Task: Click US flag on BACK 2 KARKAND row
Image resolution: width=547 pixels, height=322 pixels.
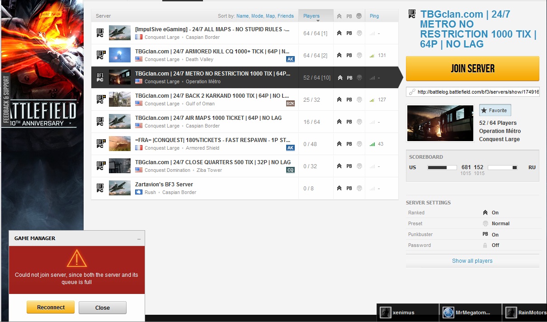Action: pyautogui.click(x=139, y=104)
